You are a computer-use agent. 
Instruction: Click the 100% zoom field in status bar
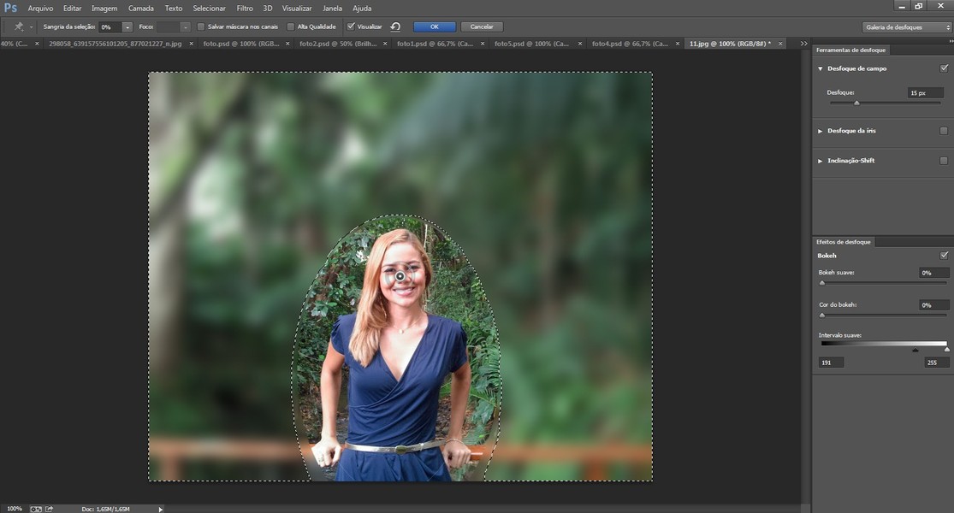click(14, 509)
